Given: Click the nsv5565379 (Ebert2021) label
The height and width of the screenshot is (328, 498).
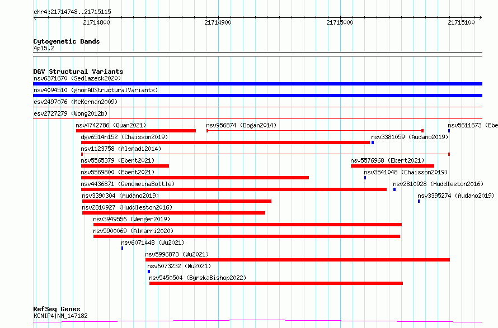Looking at the screenshot, I should click(x=118, y=160).
